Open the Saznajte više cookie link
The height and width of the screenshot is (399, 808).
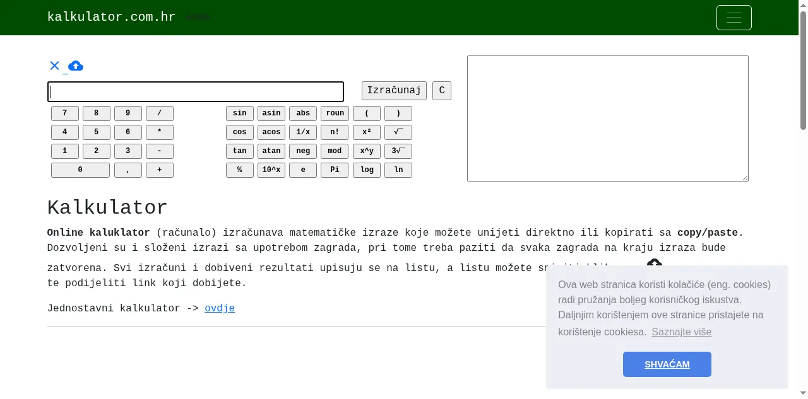click(x=681, y=332)
